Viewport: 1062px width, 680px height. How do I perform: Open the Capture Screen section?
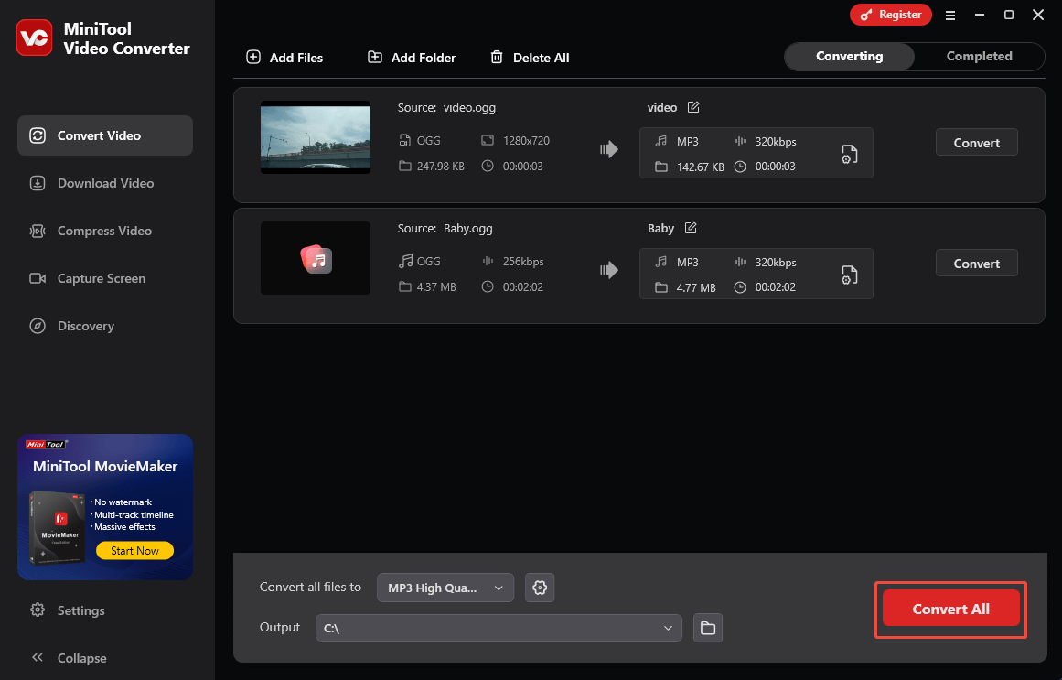(105, 278)
